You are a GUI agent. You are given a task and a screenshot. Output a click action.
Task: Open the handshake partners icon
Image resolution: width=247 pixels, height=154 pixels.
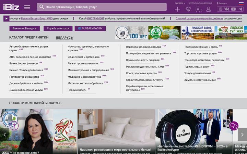point(188,9)
